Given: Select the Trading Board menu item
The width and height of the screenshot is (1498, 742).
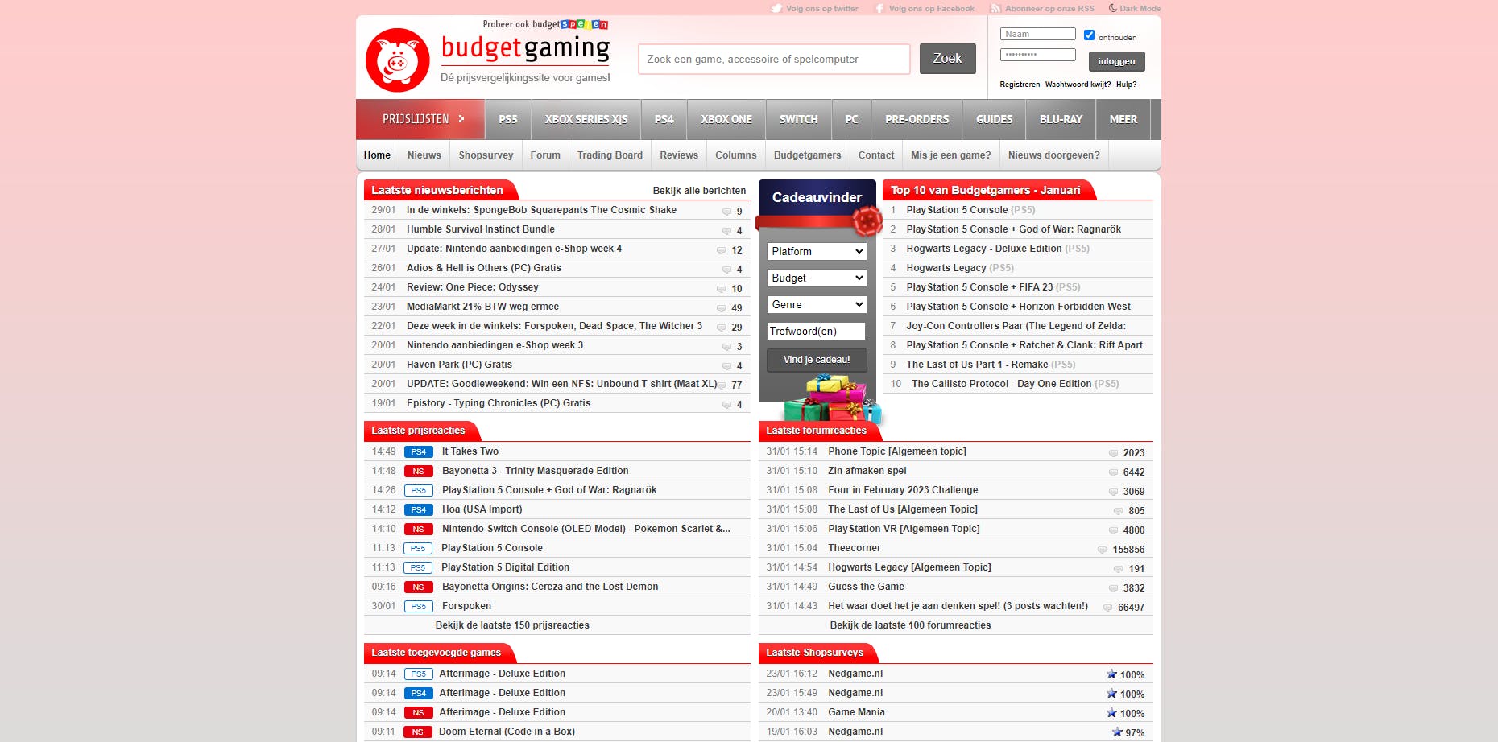Looking at the screenshot, I should (x=610, y=155).
